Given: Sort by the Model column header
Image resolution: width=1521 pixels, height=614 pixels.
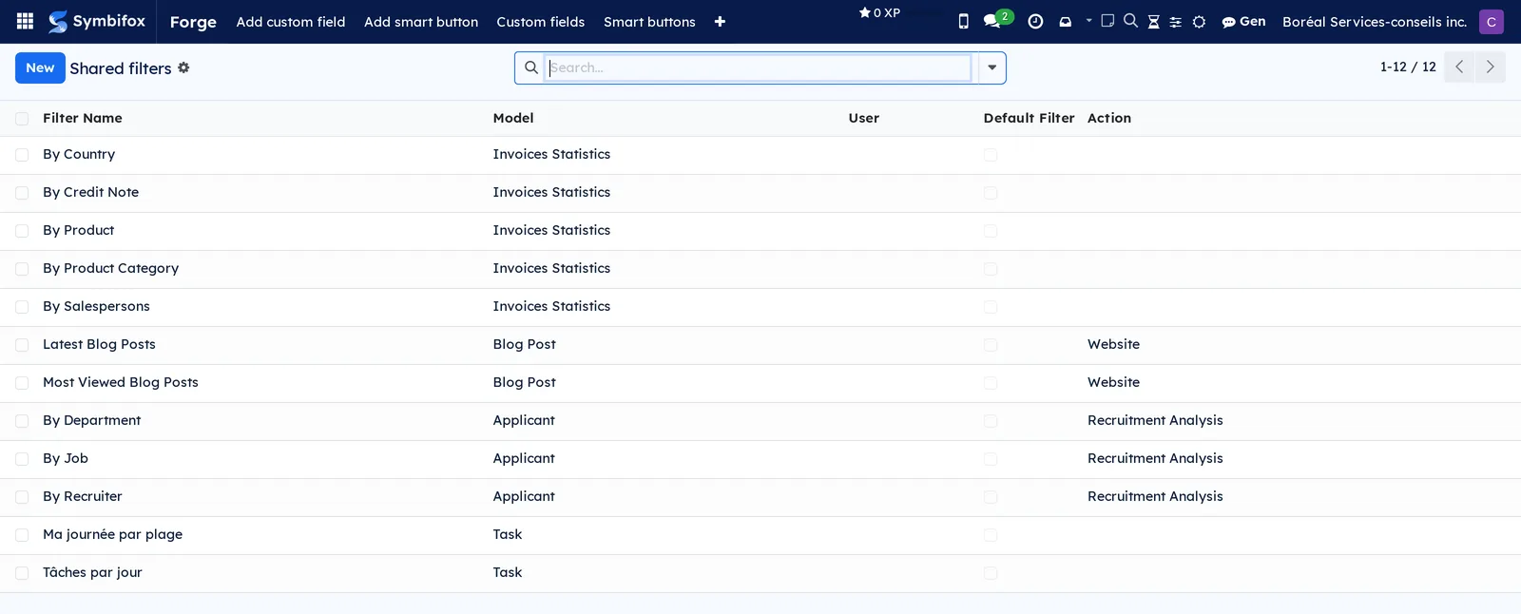Looking at the screenshot, I should (513, 118).
